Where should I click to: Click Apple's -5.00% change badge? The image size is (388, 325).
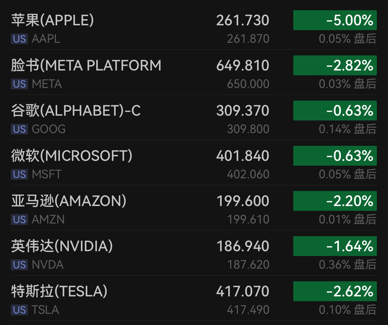[335, 20]
